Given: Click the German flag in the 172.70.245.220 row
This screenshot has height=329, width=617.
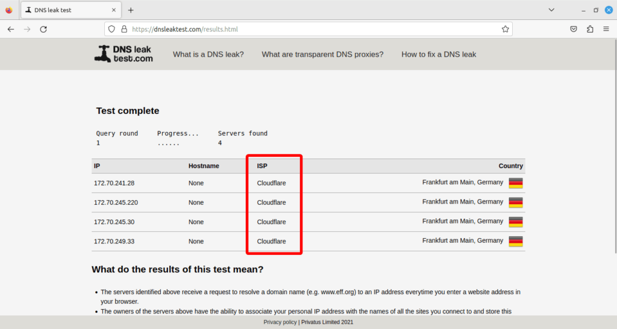Looking at the screenshot, I should [516, 202].
